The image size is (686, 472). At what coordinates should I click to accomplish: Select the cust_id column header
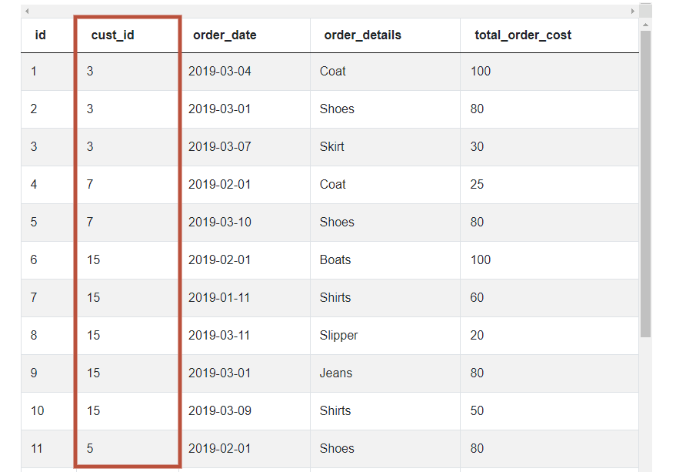point(112,35)
